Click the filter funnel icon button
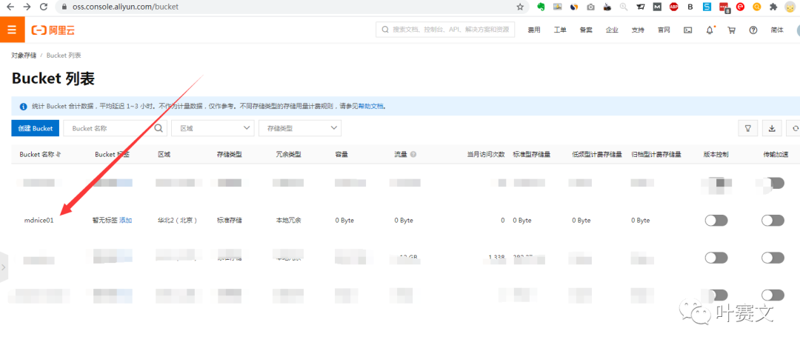Screen dimensions: 800x348 point(748,128)
